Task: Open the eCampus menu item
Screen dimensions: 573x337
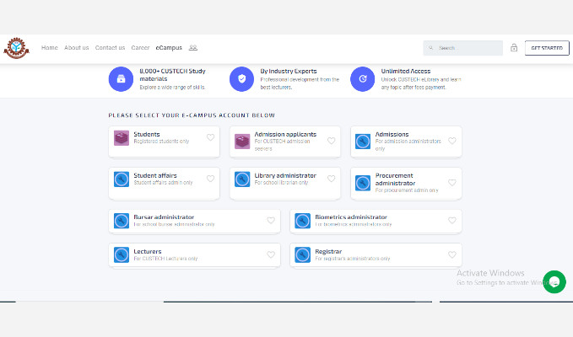Action: coord(169,48)
